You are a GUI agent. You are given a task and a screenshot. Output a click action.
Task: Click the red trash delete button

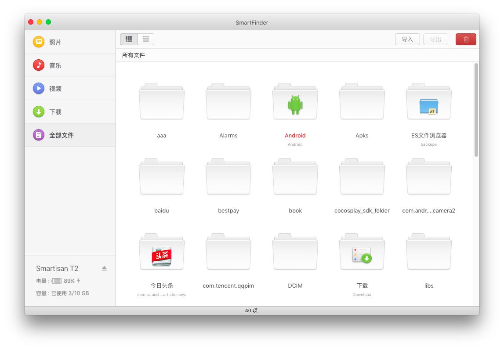466,40
